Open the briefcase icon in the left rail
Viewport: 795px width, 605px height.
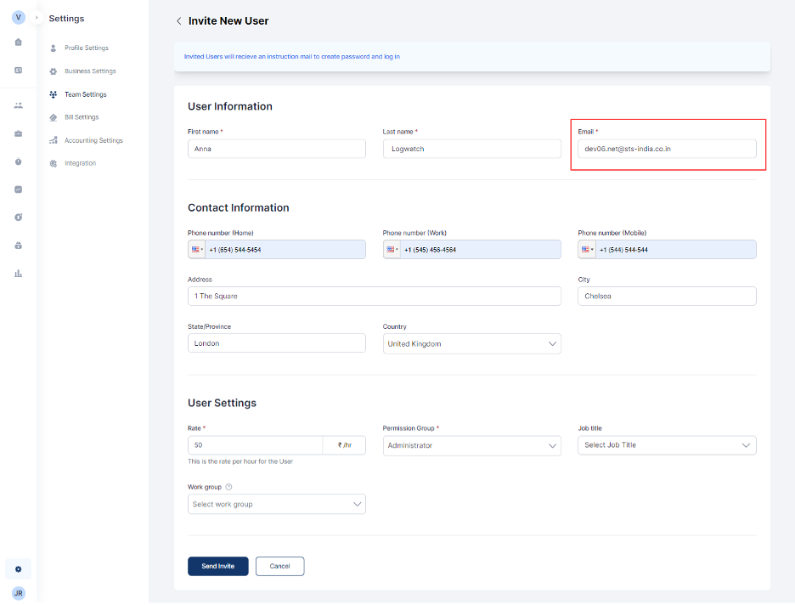(18, 133)
